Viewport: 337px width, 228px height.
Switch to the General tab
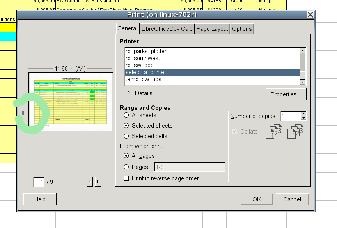(128, 28)
